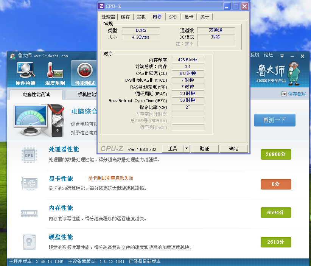Click the 0分 graphics score badge

click(276, 184)
